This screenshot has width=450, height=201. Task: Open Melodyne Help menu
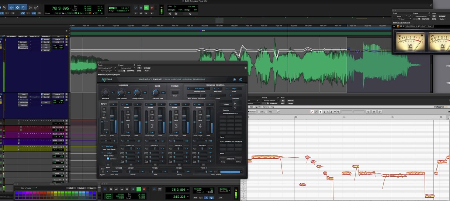272,107
